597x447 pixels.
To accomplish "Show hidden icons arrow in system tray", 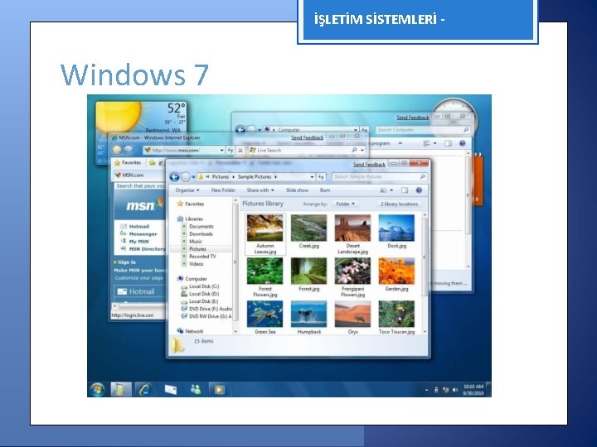I will click(x=426, y=390).
